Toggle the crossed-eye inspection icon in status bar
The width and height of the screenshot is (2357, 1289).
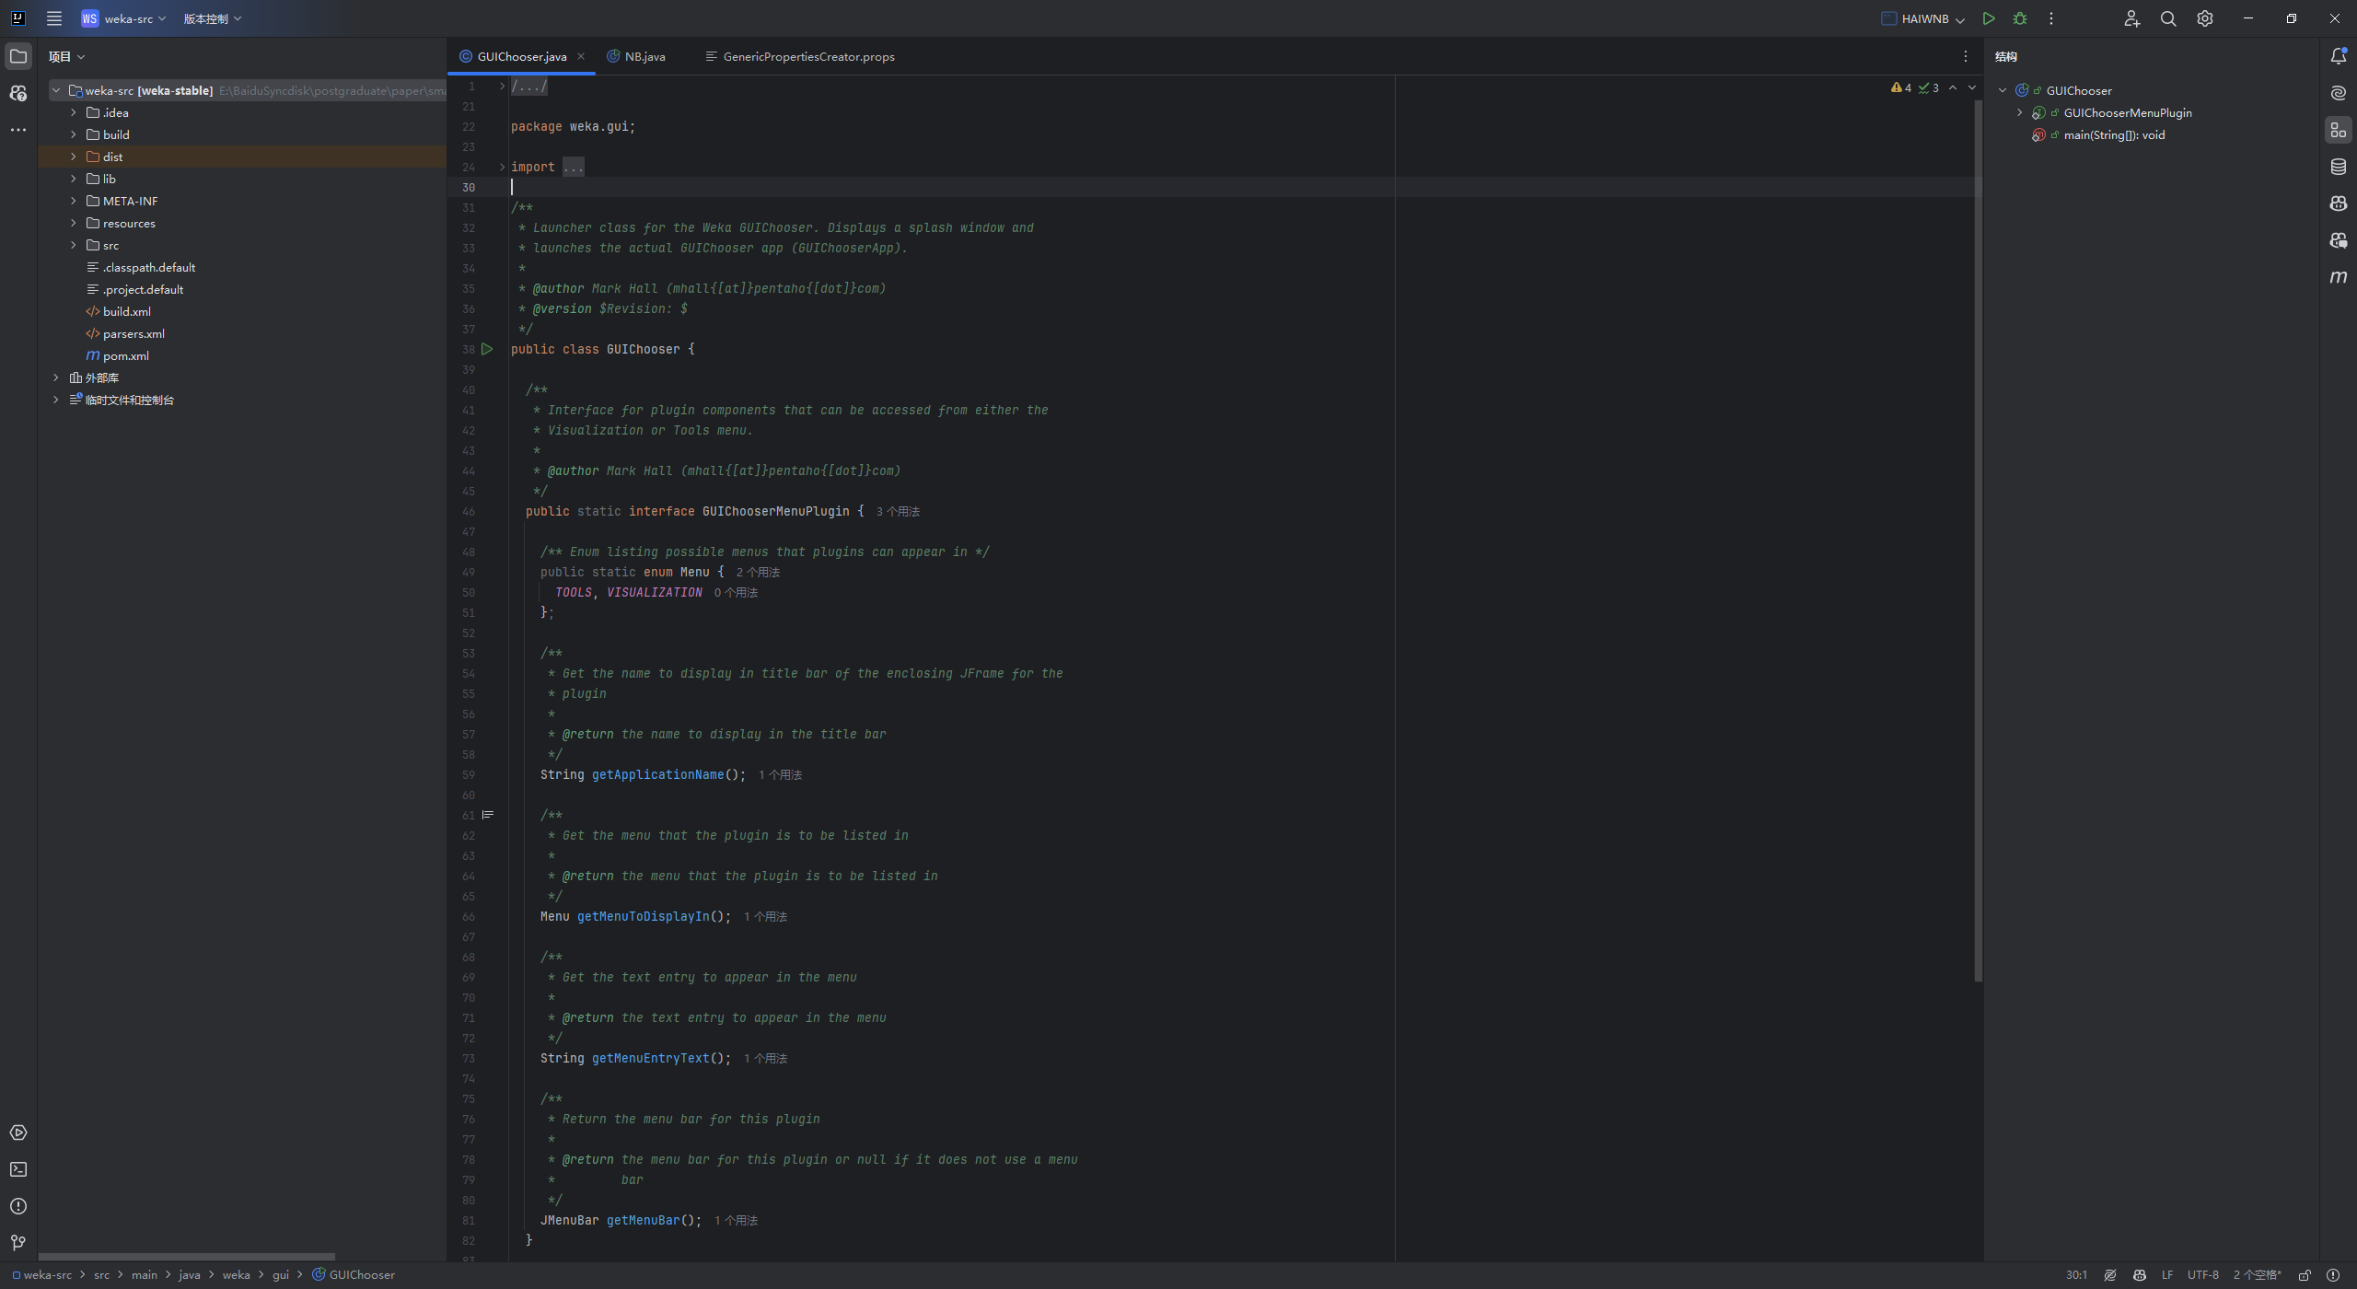coord(2110,1275)
